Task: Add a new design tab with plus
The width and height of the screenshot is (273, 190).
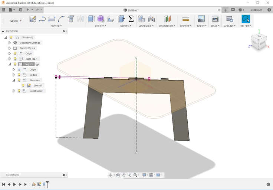Action: (x=226, y=10)
